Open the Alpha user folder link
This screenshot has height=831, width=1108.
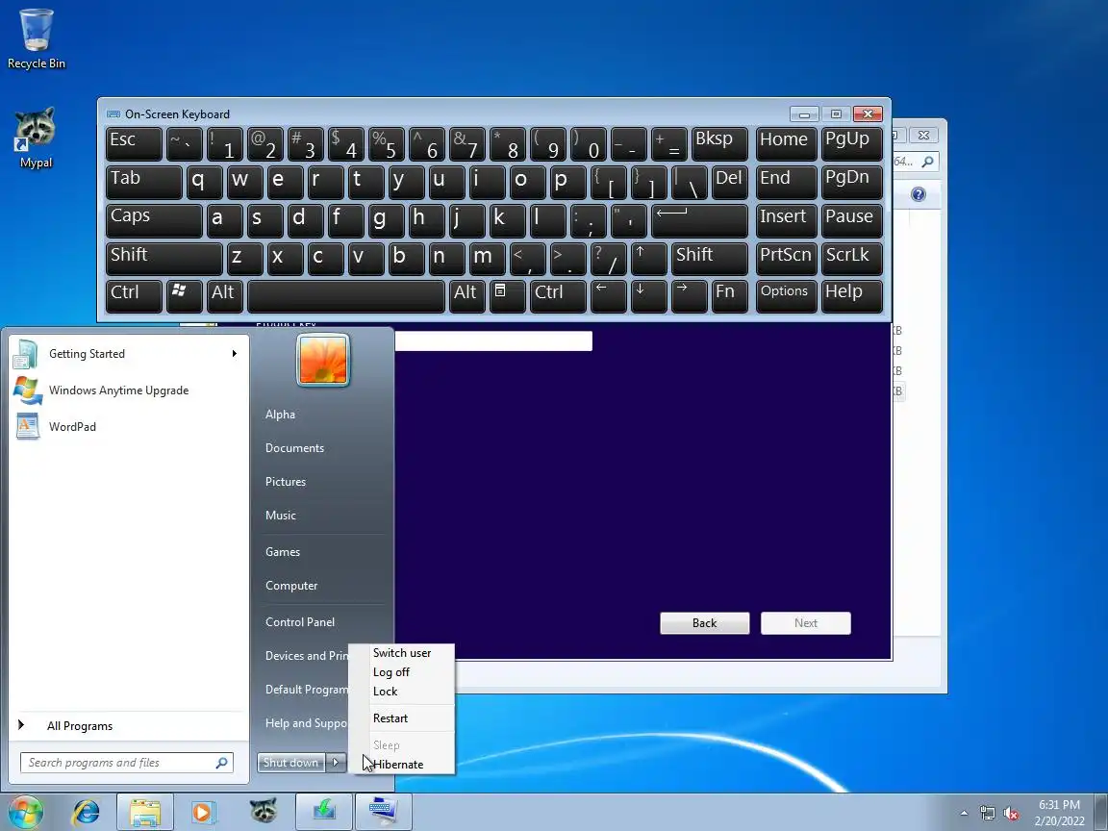pyautogui.click(x=280, y=415)
